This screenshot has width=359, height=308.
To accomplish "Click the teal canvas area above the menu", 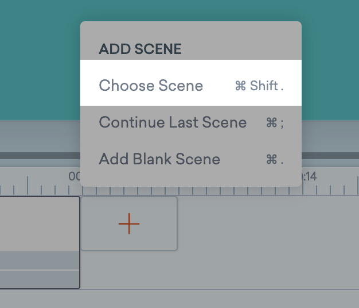I will [x=189, y=10].
